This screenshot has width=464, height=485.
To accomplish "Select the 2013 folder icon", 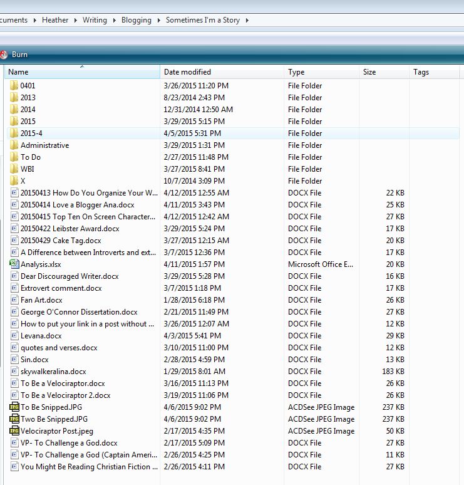I will [x=14, y=97].
